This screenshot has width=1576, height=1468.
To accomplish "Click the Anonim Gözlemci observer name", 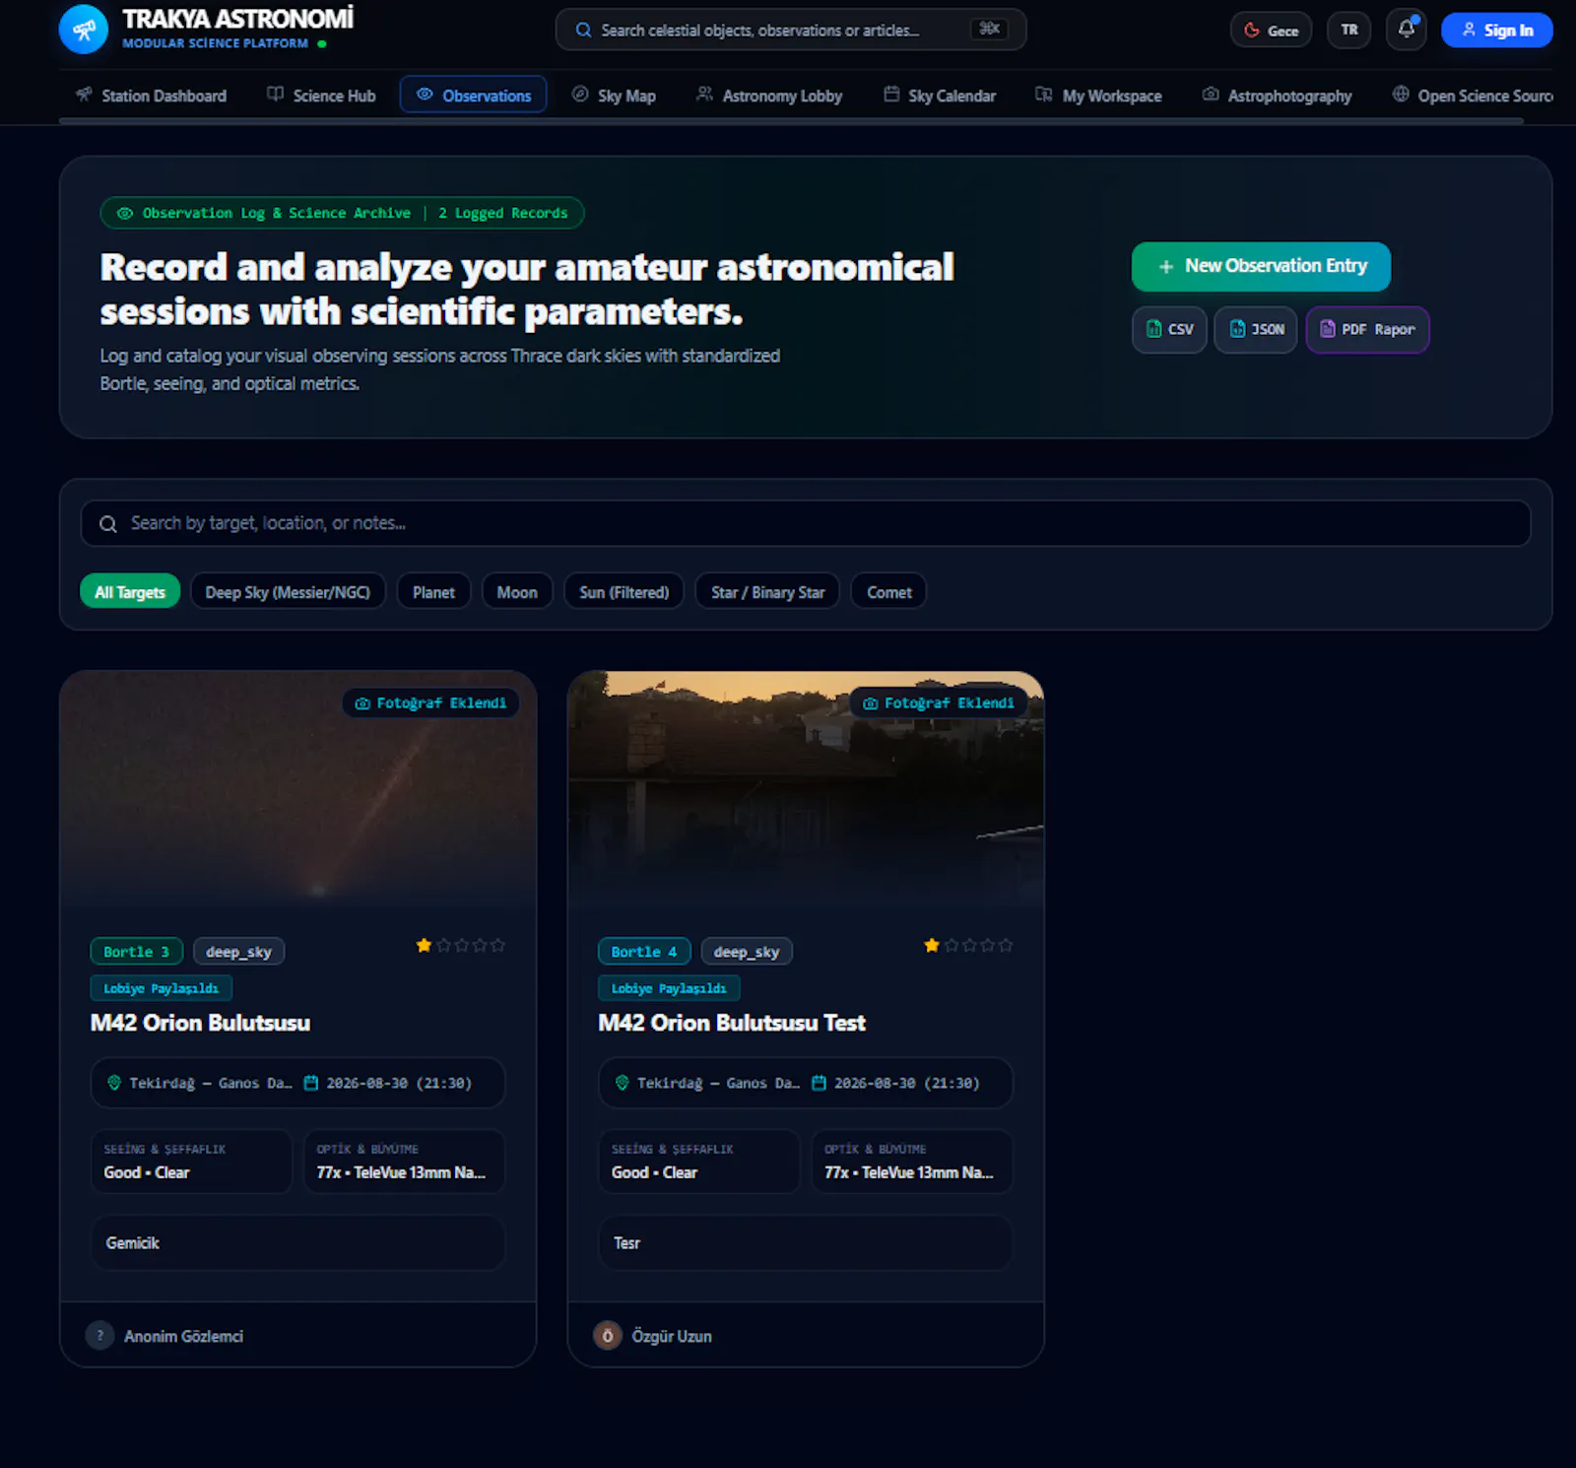I will pos(183,1336).
